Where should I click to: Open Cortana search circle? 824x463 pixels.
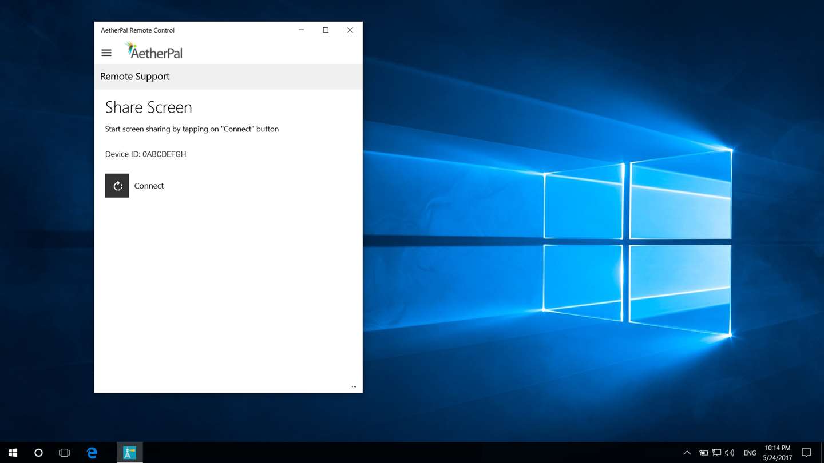(38, 453)
